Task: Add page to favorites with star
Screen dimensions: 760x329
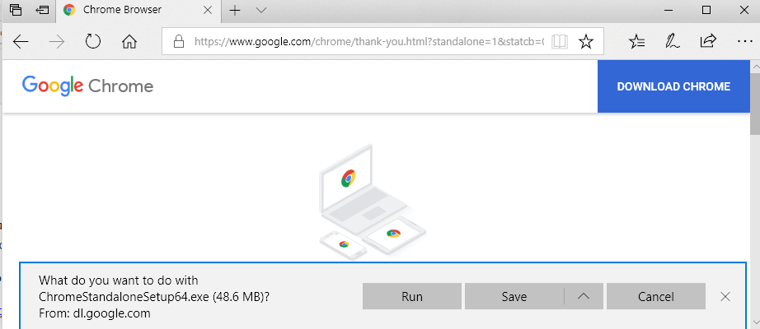Action: point(586,42)
